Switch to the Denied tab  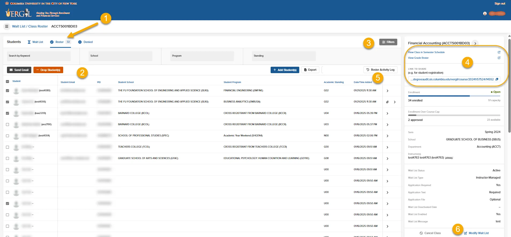click(85, 42)
